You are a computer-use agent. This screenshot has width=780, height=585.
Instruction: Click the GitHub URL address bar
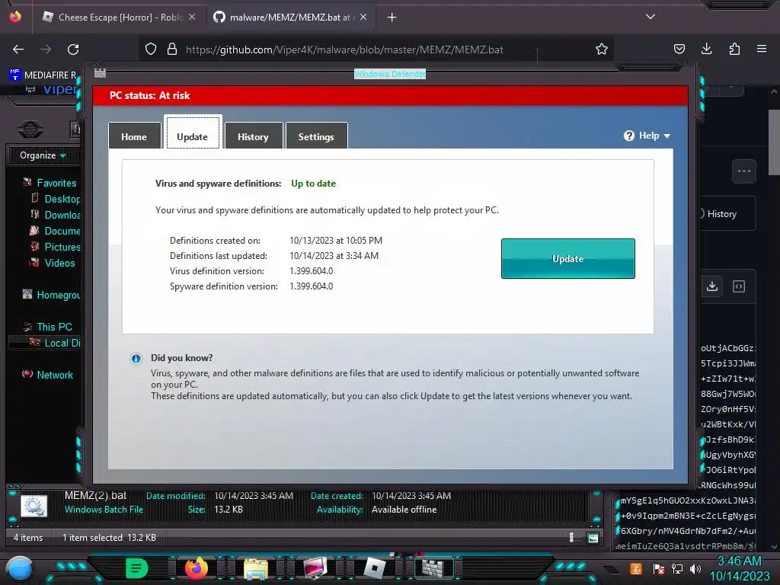pos(344,50)
